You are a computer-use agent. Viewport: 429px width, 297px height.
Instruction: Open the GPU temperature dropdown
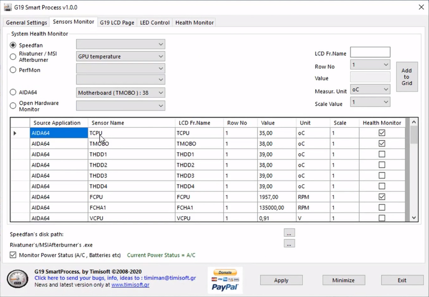121,57
